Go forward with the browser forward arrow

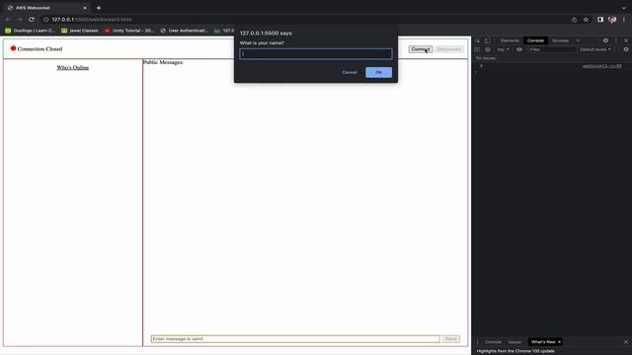click(x=20, y=20)
